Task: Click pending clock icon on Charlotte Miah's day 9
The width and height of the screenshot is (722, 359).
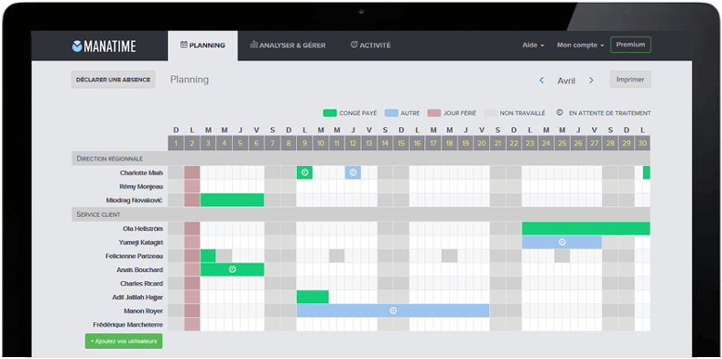Action: coord(304,173)
